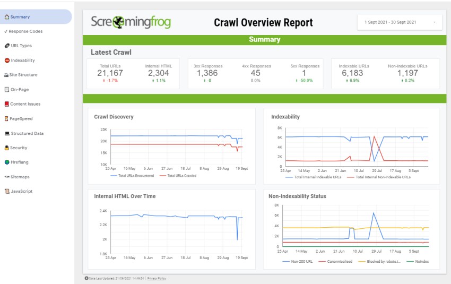
Task: Click the Crawl Discovery line chart
Action: (176, 148)
